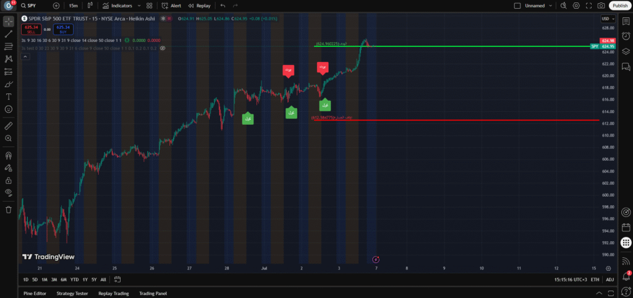This screenshot has height=298, width=633.
Task: Select the ruler measure tool
Action: 9,126
